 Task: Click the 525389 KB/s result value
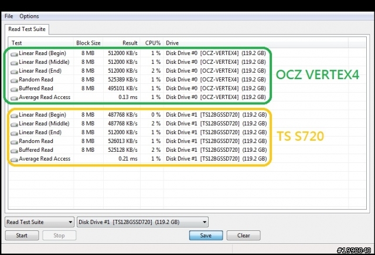pos(122,80)
